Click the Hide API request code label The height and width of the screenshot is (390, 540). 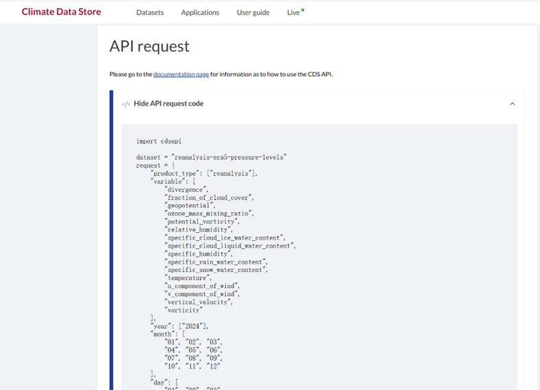click(168, 104)
